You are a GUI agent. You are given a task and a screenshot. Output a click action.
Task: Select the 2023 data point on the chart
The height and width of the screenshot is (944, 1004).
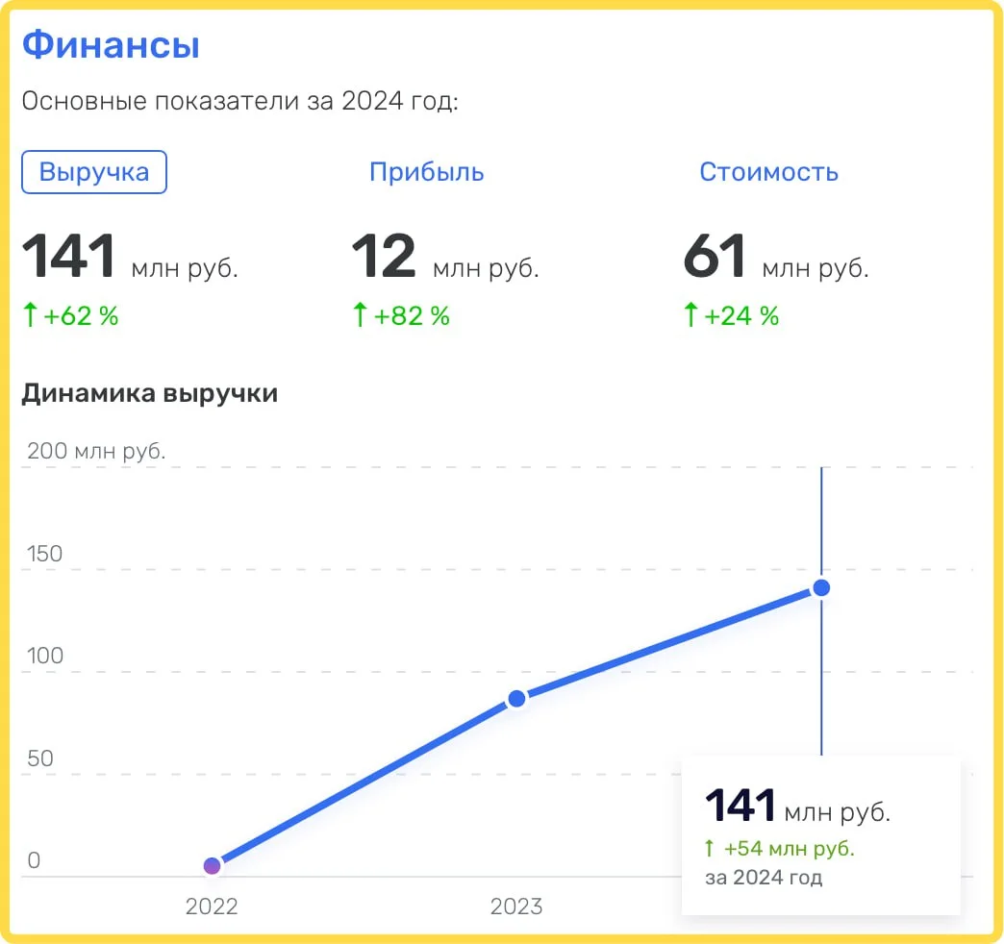[x=516, y=698]
